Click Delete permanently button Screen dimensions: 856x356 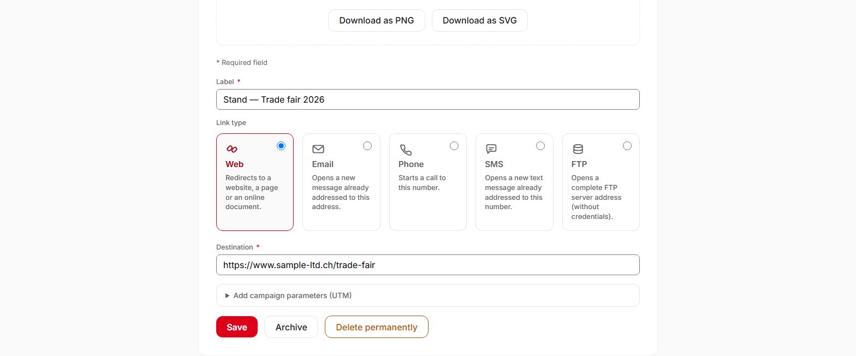pyautogui.click(x=377, y=327)
